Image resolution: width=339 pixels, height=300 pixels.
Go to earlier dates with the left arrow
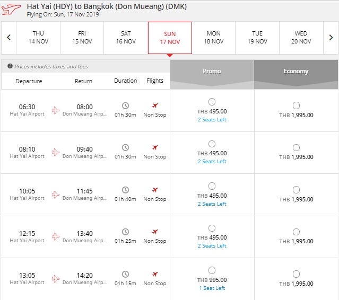click(x=8, y=37)
